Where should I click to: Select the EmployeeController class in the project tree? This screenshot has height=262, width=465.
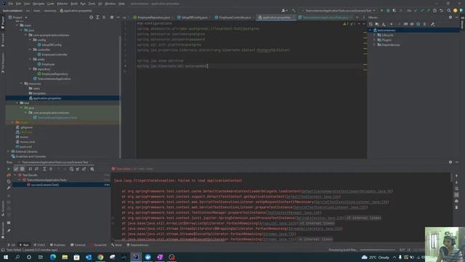pyautogui.click(x=54, y=55)
